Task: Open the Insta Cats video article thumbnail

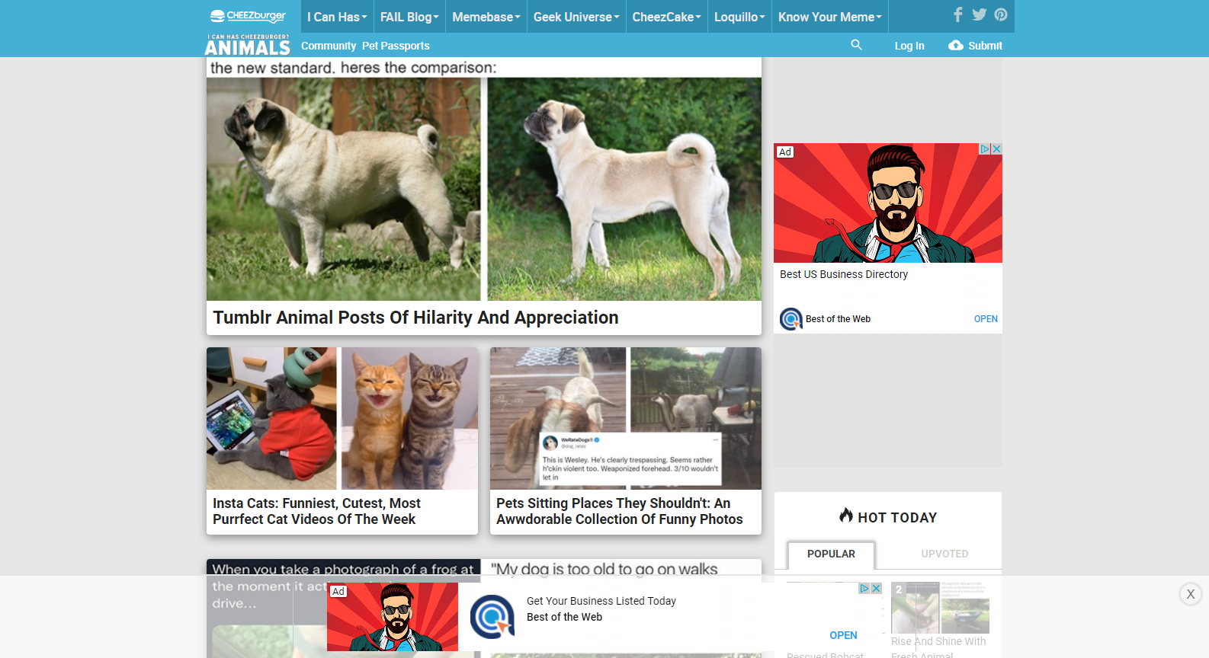Action: point(342,418)
